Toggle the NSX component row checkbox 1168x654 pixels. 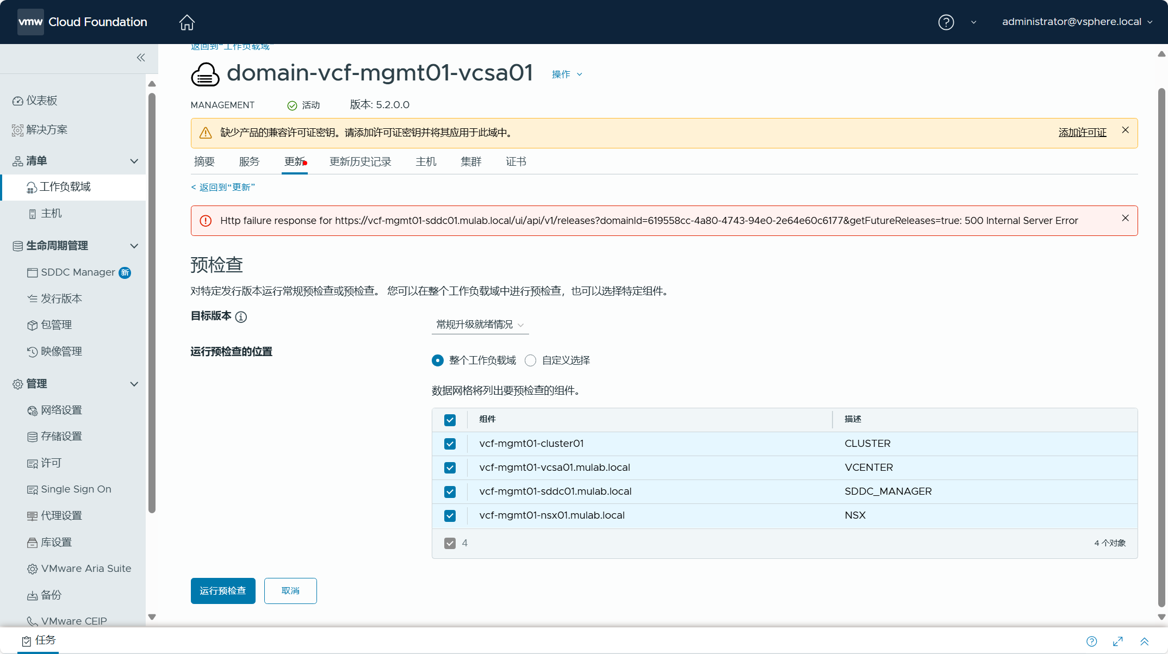point(450,515)
